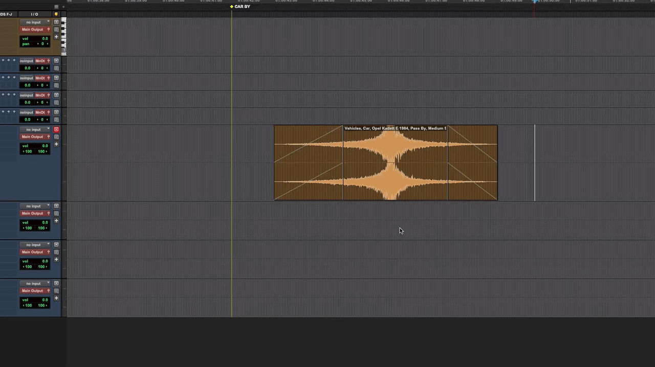Toggle record icon on the last compact track

click(56, 112)
